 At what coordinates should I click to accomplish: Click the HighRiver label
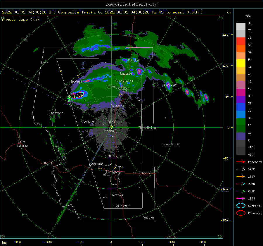pos(121,205)
